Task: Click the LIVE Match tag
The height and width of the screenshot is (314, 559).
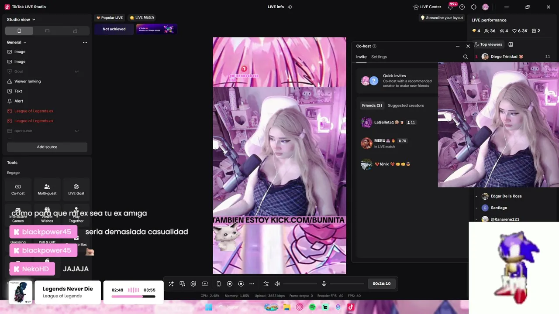Action: (x=142, y=18)
